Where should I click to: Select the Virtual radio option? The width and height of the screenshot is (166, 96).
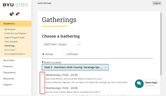(43, 54)
